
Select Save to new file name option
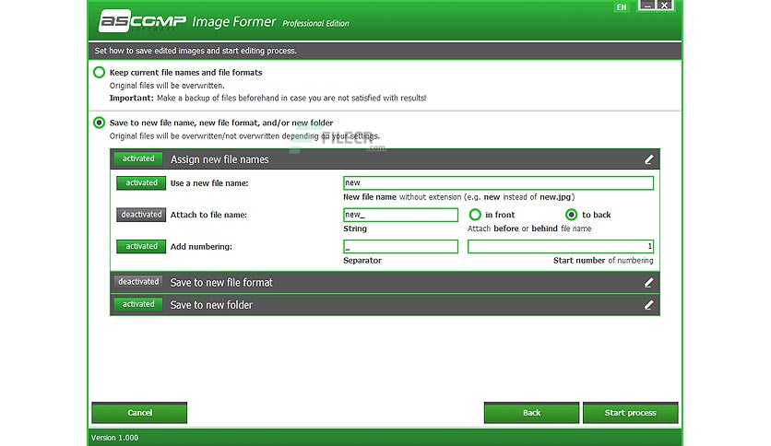pos(99,123)
